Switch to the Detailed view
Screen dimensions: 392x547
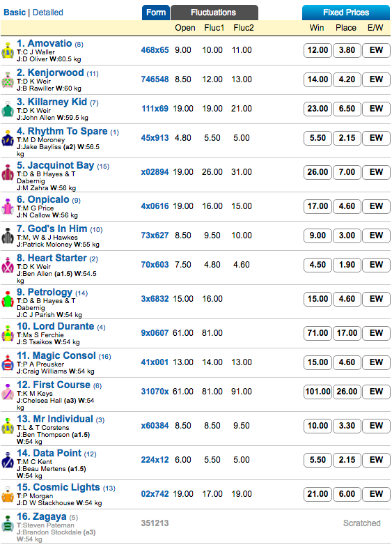(x=48, y=13)
